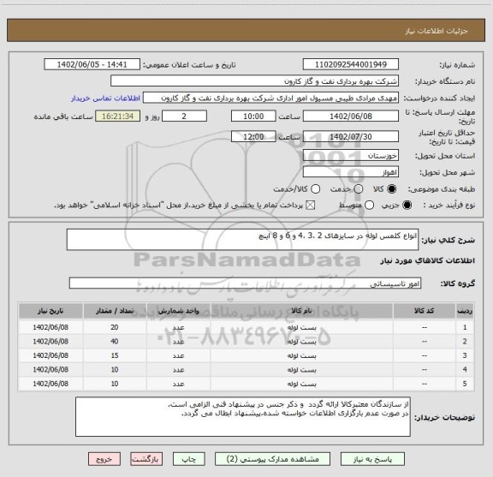This screenshot has width=493, height=477.
Task: Select the متوسط purchase type radio
Action: click(x=369, y=206)
